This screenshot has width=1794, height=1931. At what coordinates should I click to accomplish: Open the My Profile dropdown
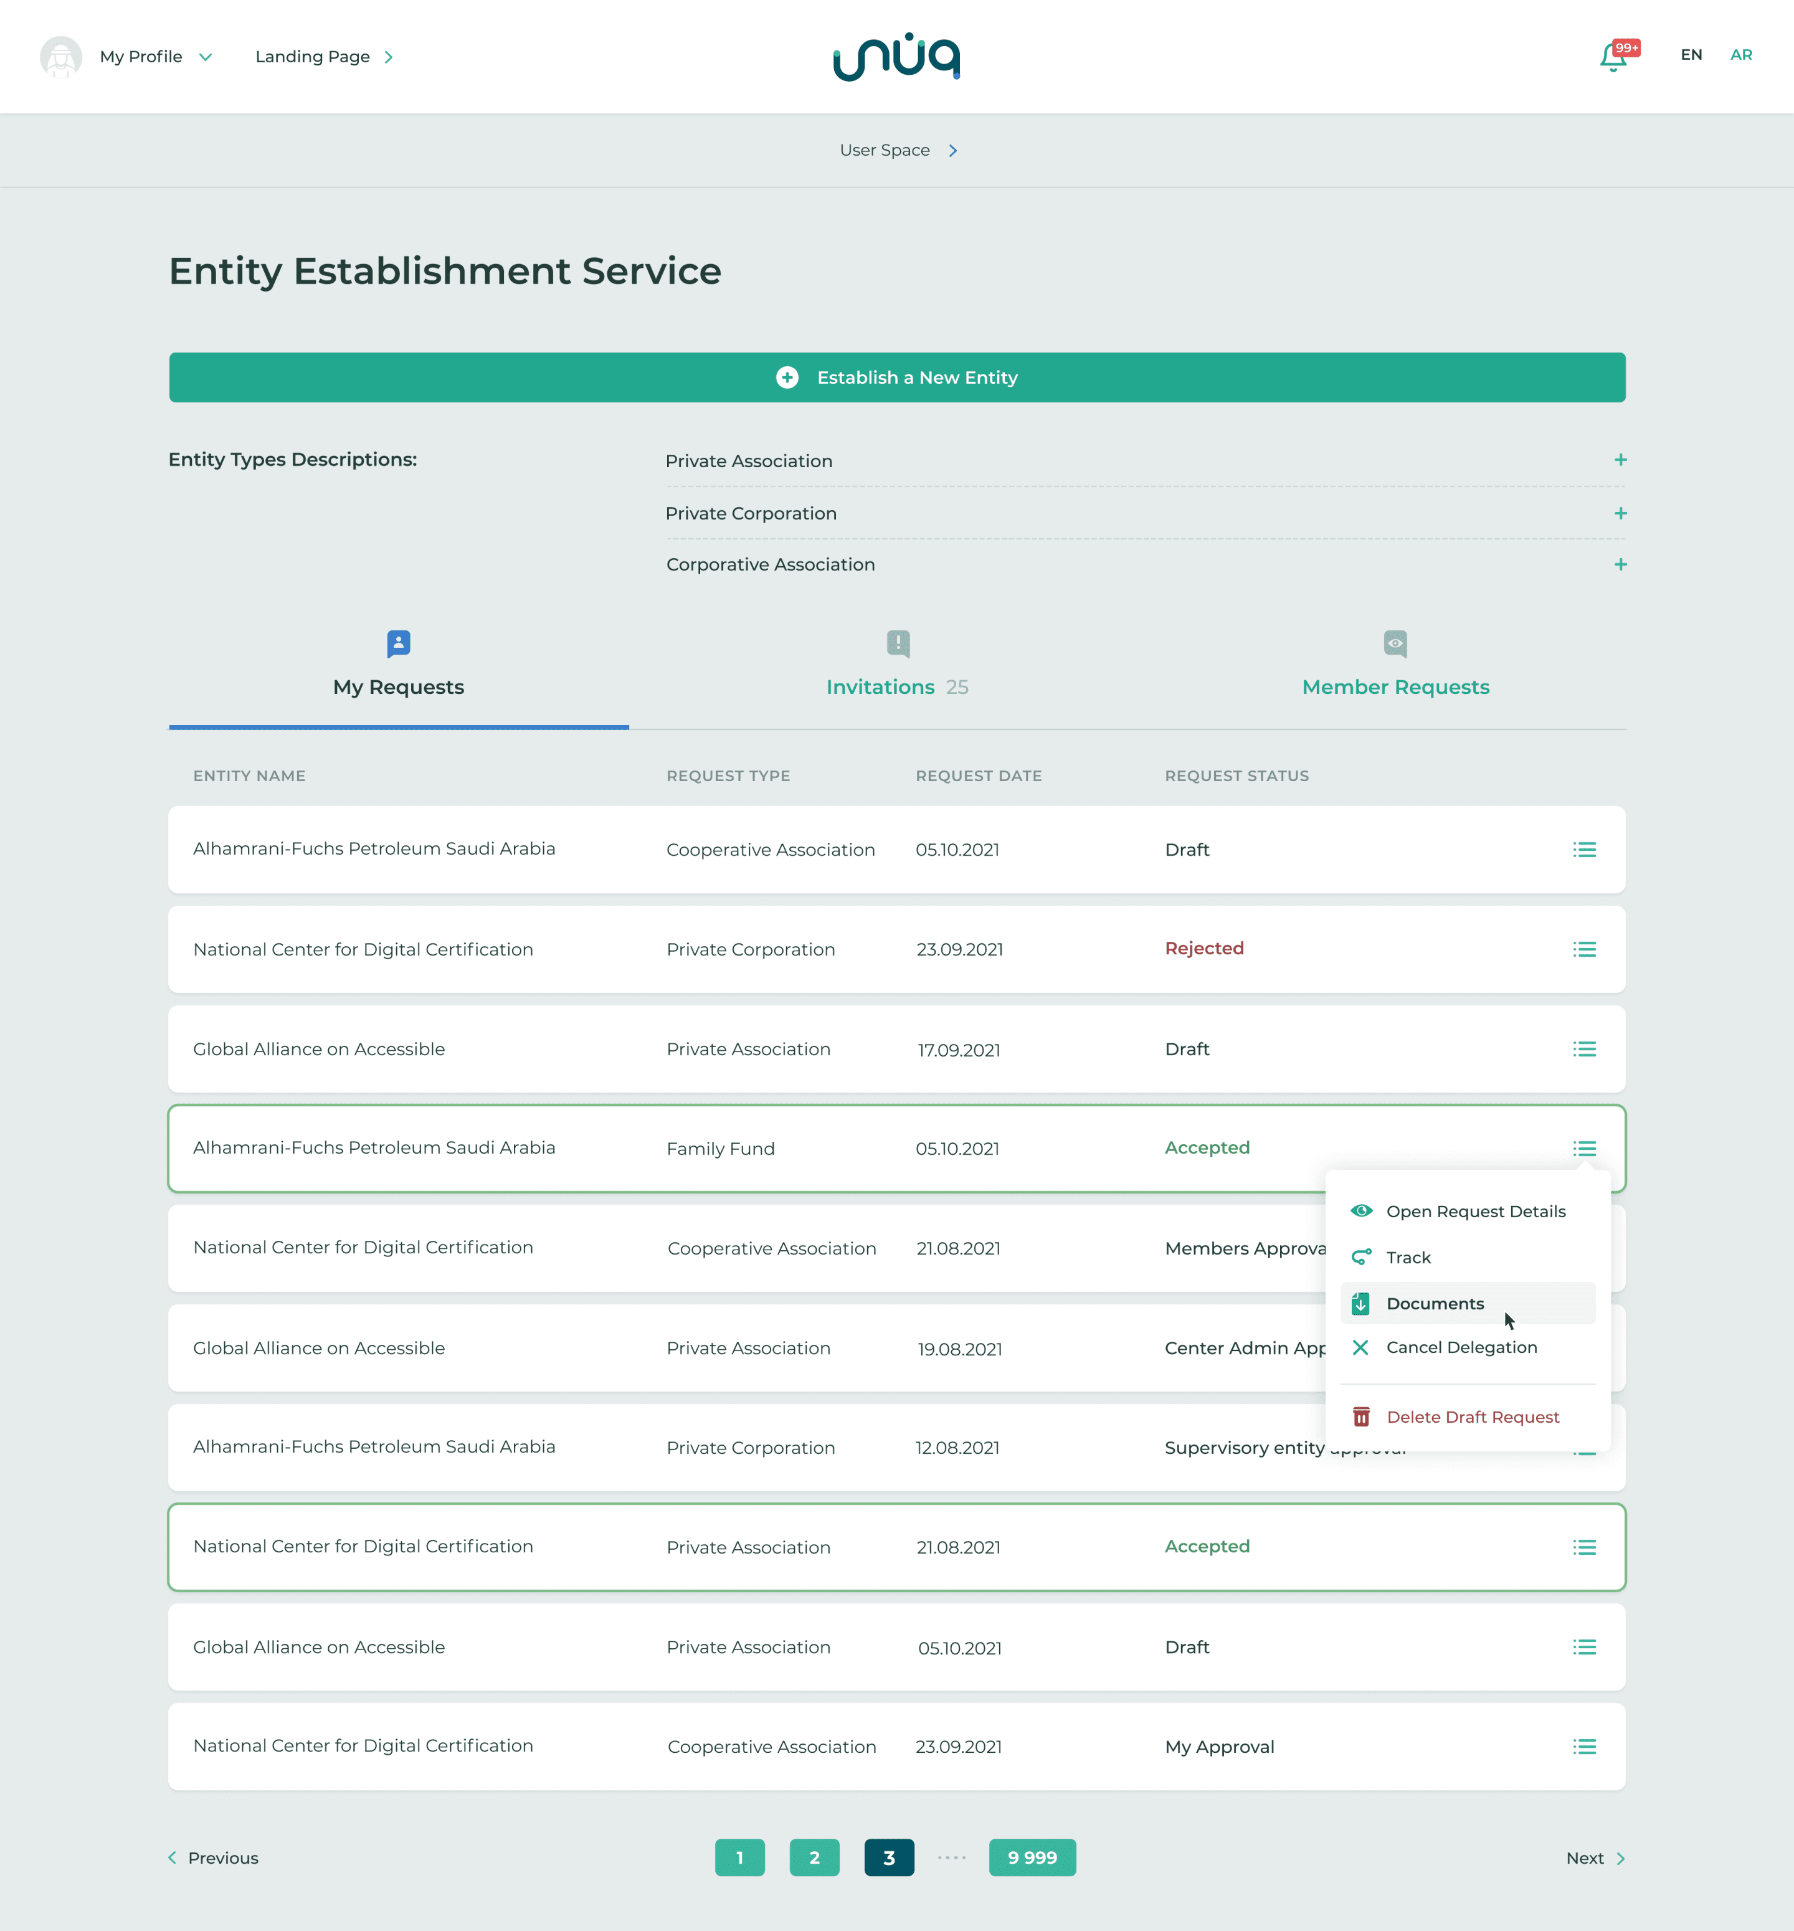155,56
